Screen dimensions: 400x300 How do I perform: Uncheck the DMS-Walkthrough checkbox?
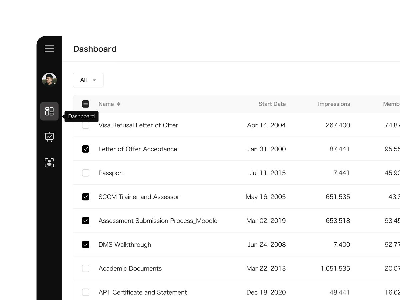click(86, 244)
